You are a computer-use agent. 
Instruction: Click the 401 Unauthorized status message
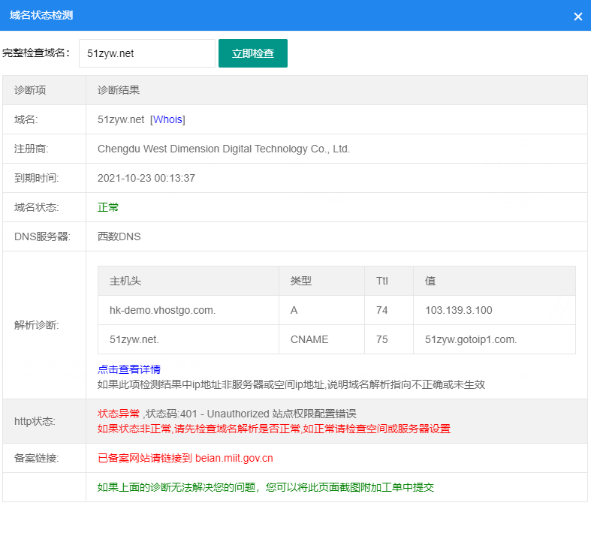tap(227, 414)
